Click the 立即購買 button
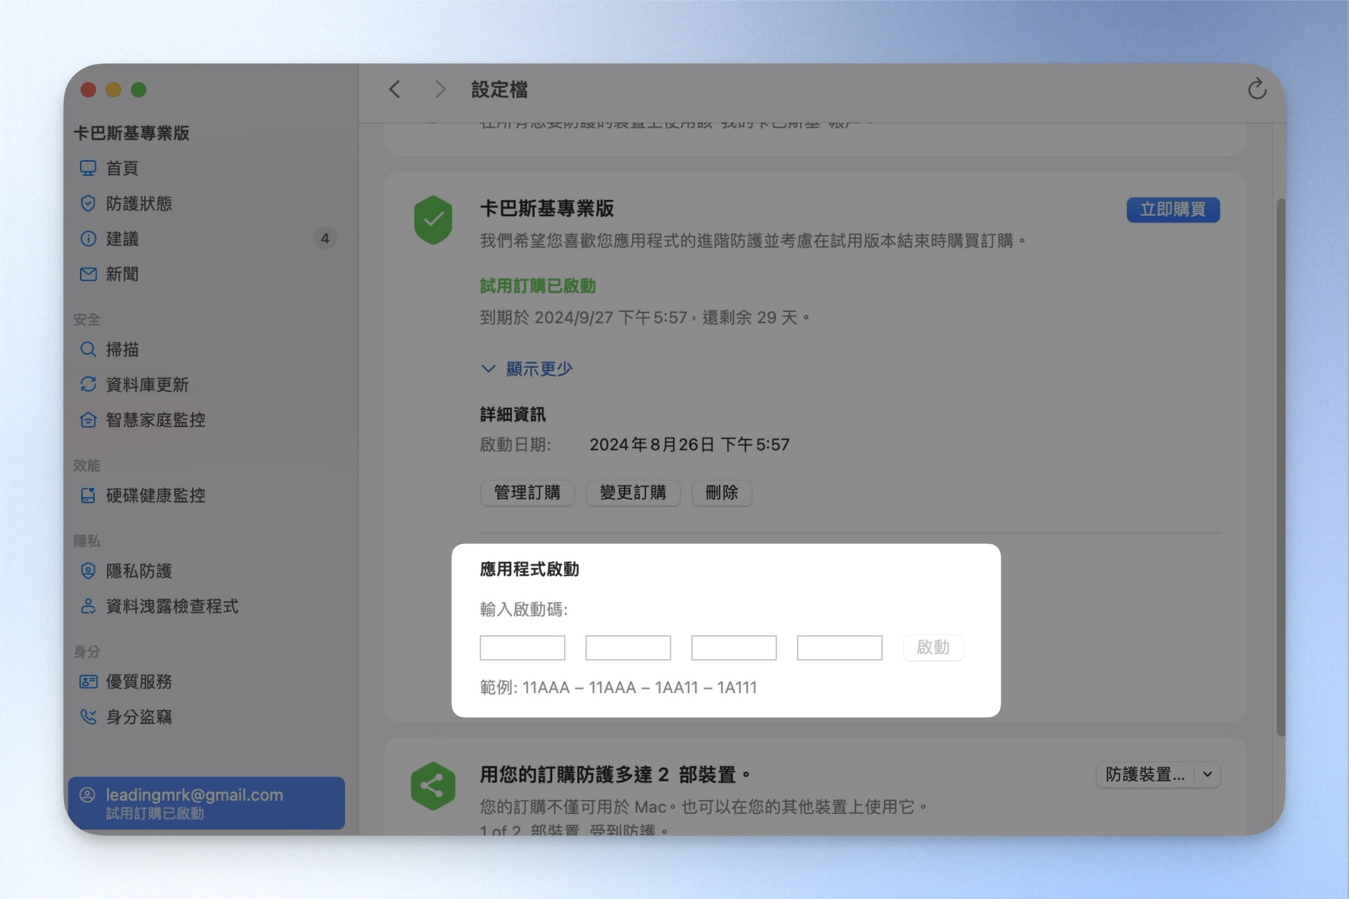 (1173, 209)
